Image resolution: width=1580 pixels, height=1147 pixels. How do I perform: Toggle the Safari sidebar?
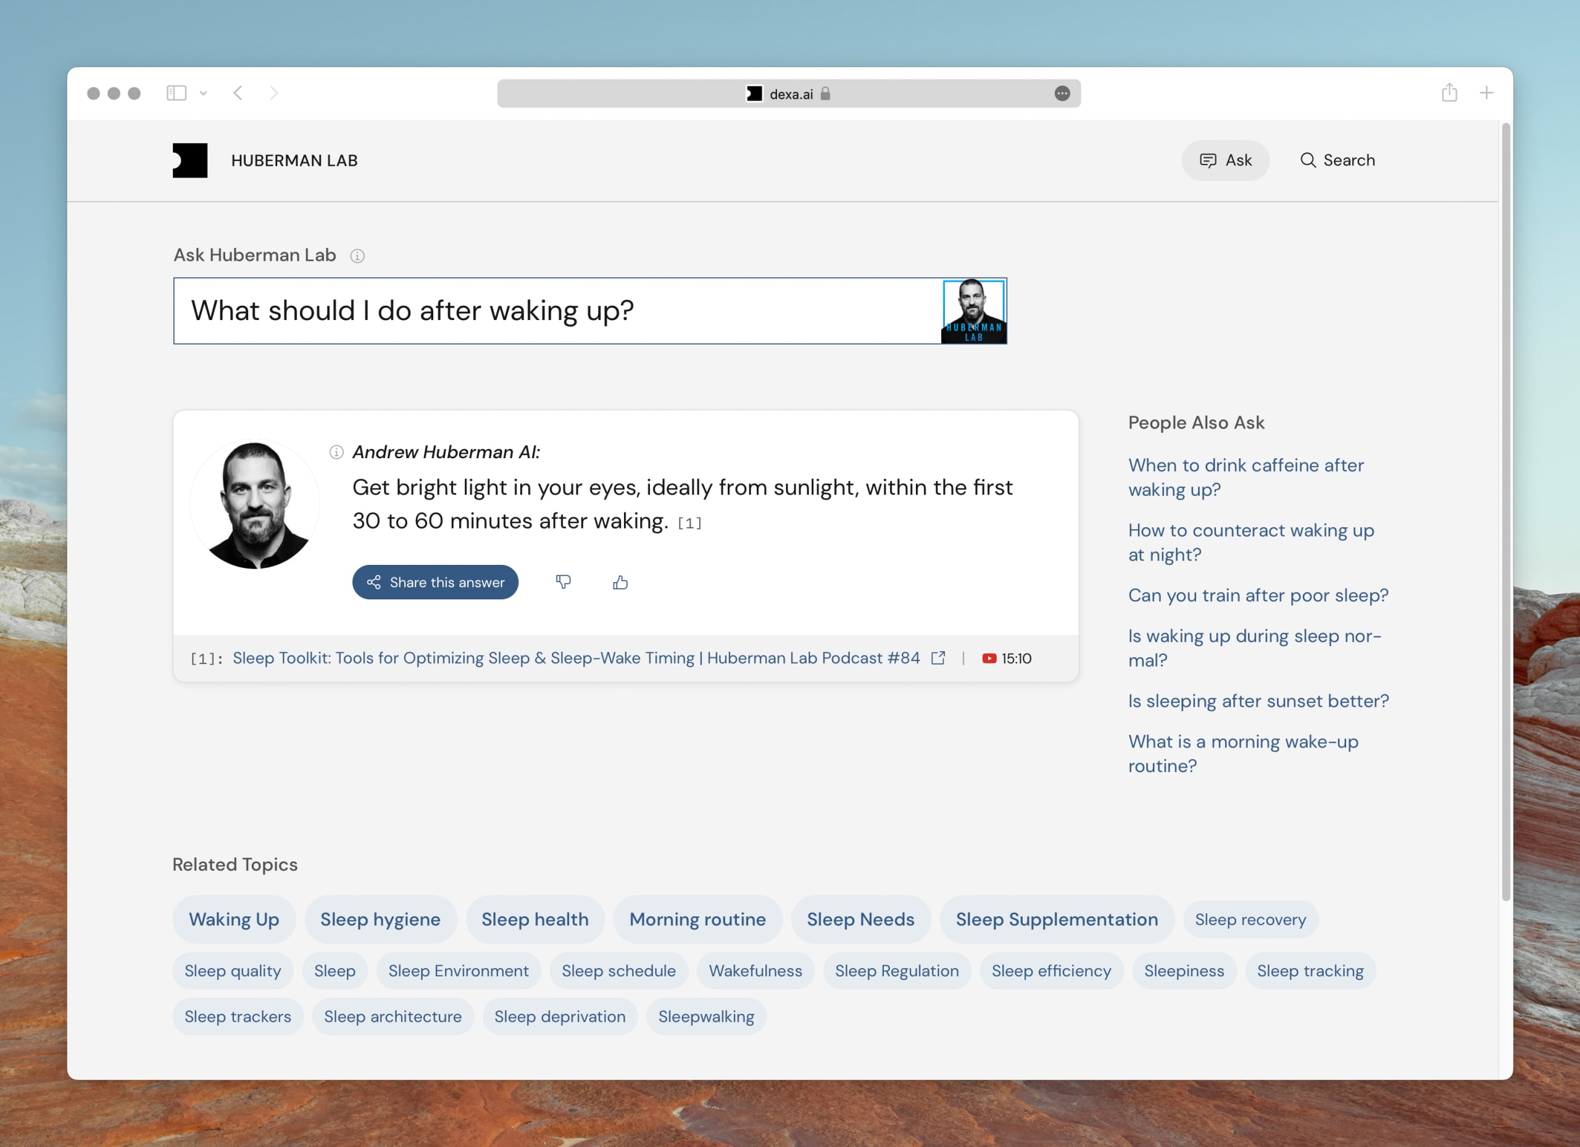click(x=177, y=92)
